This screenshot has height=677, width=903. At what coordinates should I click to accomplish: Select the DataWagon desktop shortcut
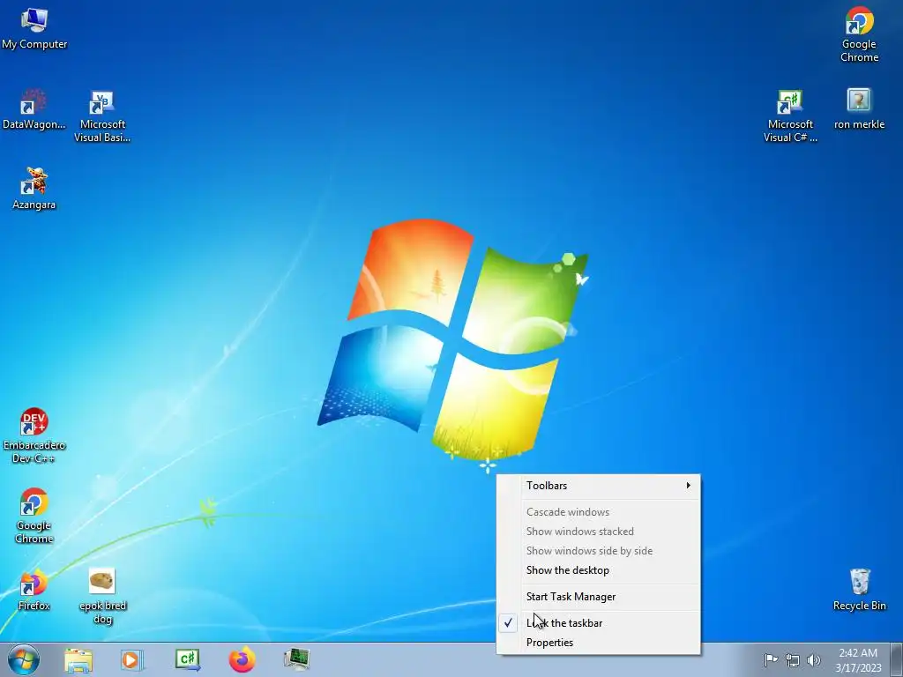point(34,109)
